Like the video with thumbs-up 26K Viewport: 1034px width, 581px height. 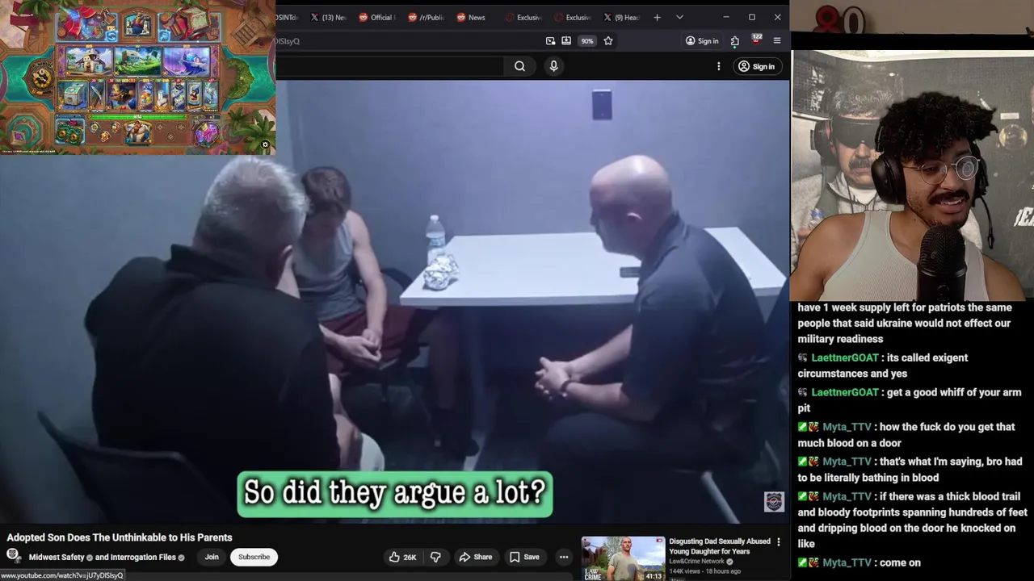pos(402,557)
